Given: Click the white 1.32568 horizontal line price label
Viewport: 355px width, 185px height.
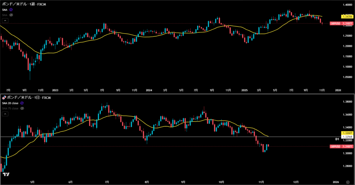Looking at the screenshot, I should pyautogui.click(x=347, y=137).
